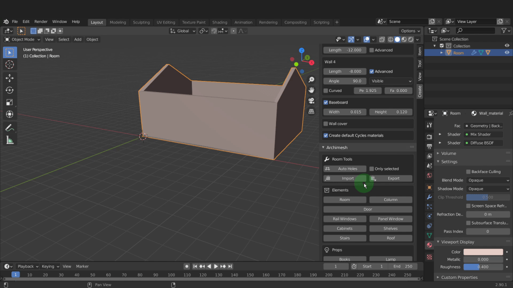Click the camera view icon in viewport
This screenshot has height=288, width=513.
pos(311,100)
